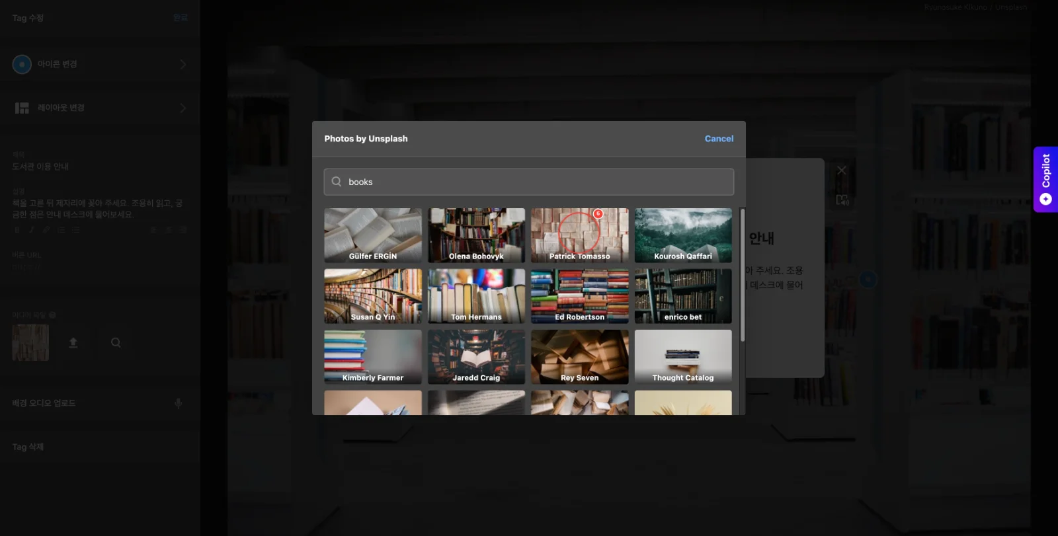The image size is (1058, 536).
Task: Click the read-aloud speaker icon on tag card
Action: 842,200
